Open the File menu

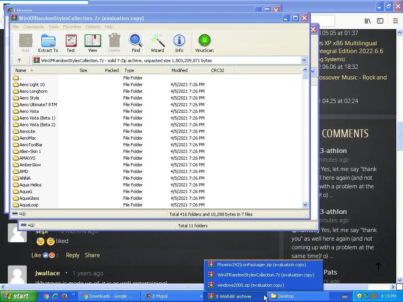(x=15, y=27)
